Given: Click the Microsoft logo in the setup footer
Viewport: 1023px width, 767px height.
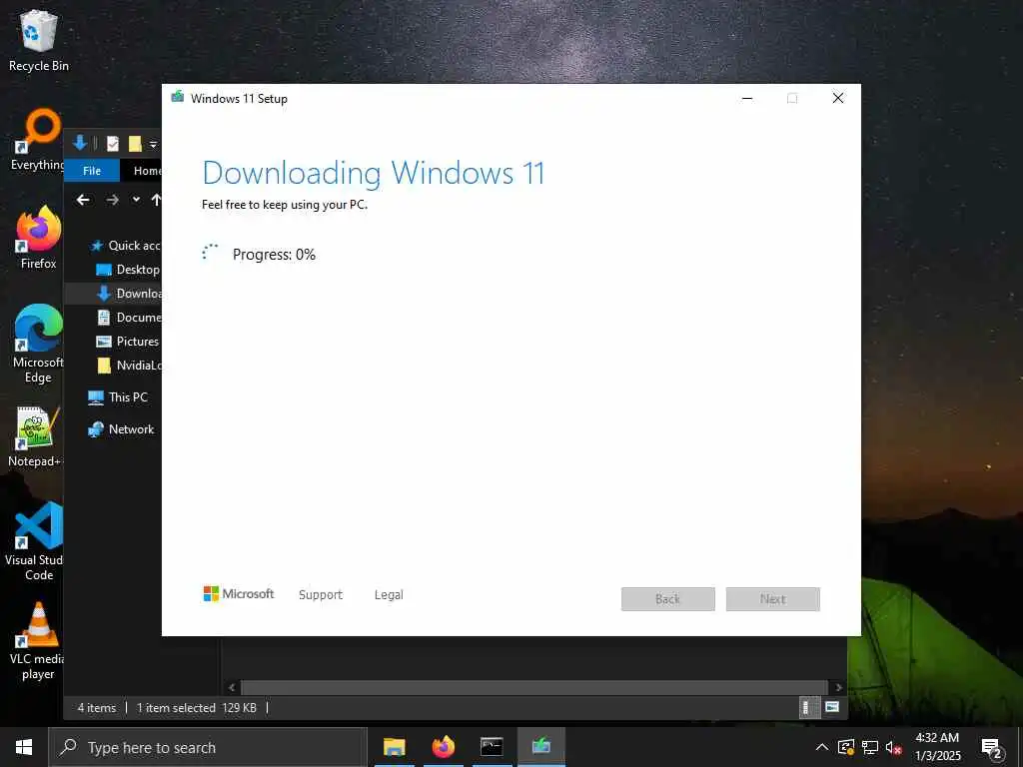Looking at the screenshot, I should (238, 593).
